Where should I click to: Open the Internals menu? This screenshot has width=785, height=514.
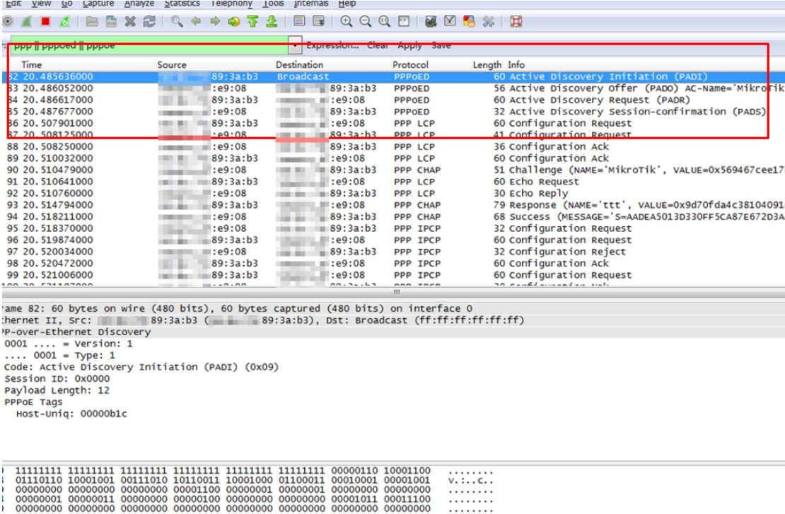[311, 4]
